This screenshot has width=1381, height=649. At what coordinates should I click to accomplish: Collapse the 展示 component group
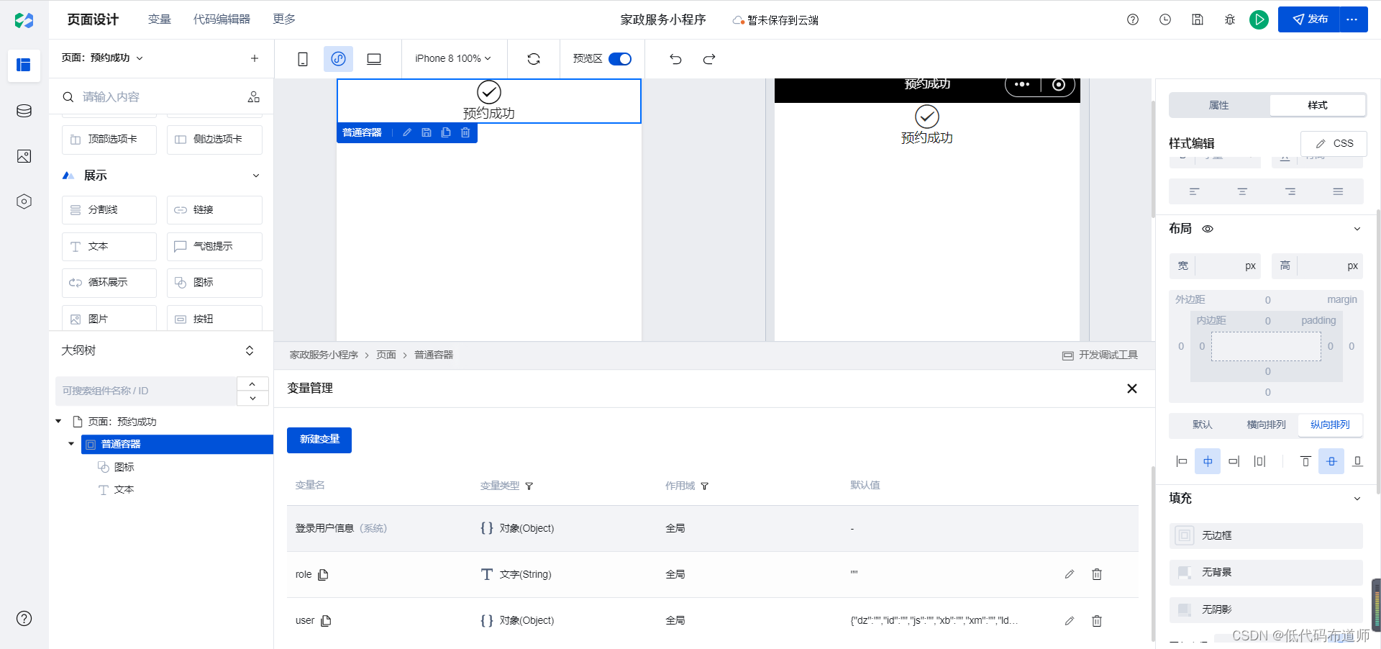pos(255,176)
